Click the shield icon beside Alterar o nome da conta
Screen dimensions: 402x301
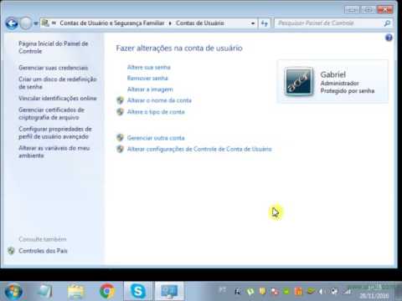(120, 100)
